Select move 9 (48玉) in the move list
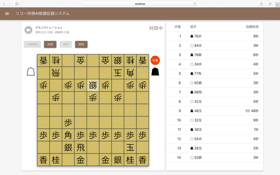The height and width of the screenshot is (175, 280). tap(214, 111)
